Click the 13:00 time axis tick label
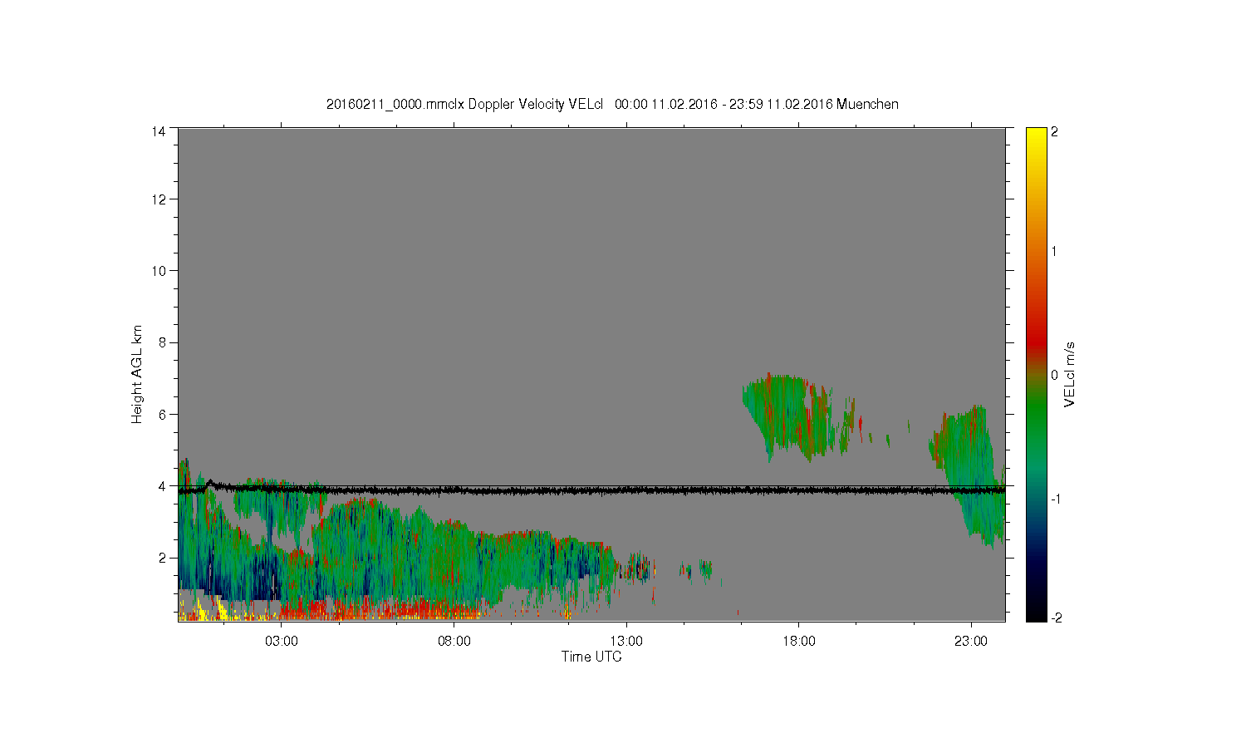The height and width of the screenshot is (748, 1246). pyautogui.click(x=626, y=641)
